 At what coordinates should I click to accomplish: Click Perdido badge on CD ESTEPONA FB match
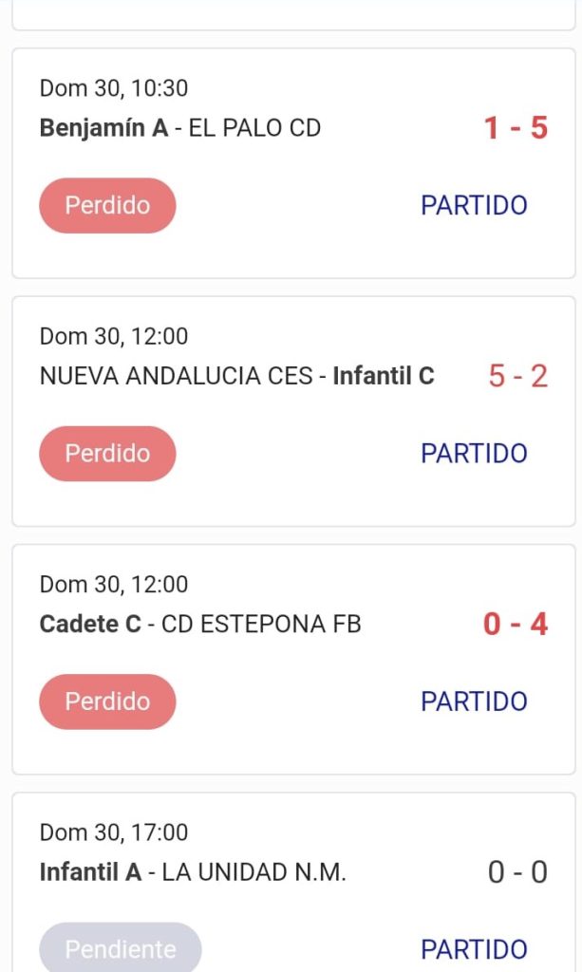coord(107,701)
